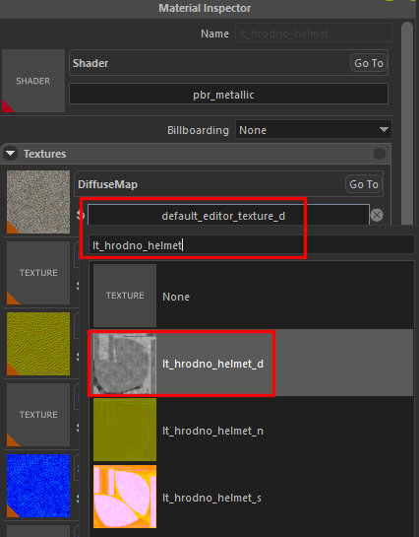Viewport: 419px width, 537px height.
Task: Select the empty TEXTURE slot below DiffuseMap
Action: tap(38, 273)
